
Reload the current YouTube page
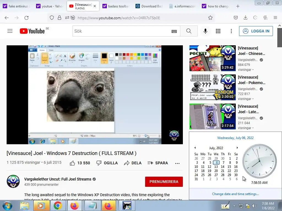[x=26, y=18]
